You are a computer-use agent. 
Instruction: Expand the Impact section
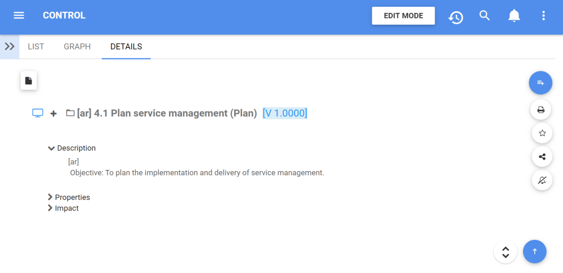[x=51, y=208]
